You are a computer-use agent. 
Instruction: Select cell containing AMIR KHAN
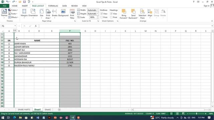(x=36, y=44)
